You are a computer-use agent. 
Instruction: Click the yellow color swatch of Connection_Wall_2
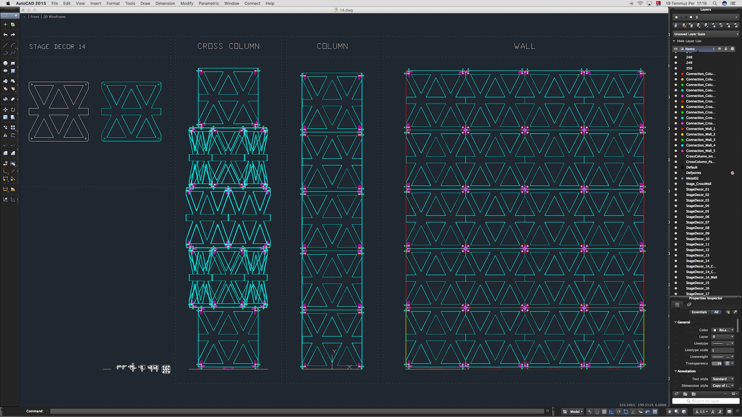(x=682, y=134)
